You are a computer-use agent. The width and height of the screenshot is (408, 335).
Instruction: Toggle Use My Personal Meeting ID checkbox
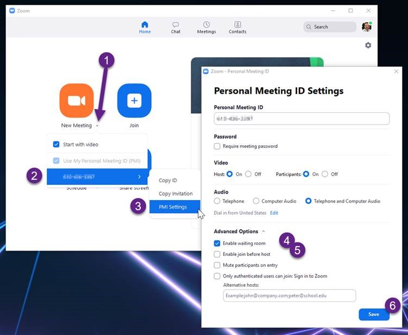click(56, 161)
